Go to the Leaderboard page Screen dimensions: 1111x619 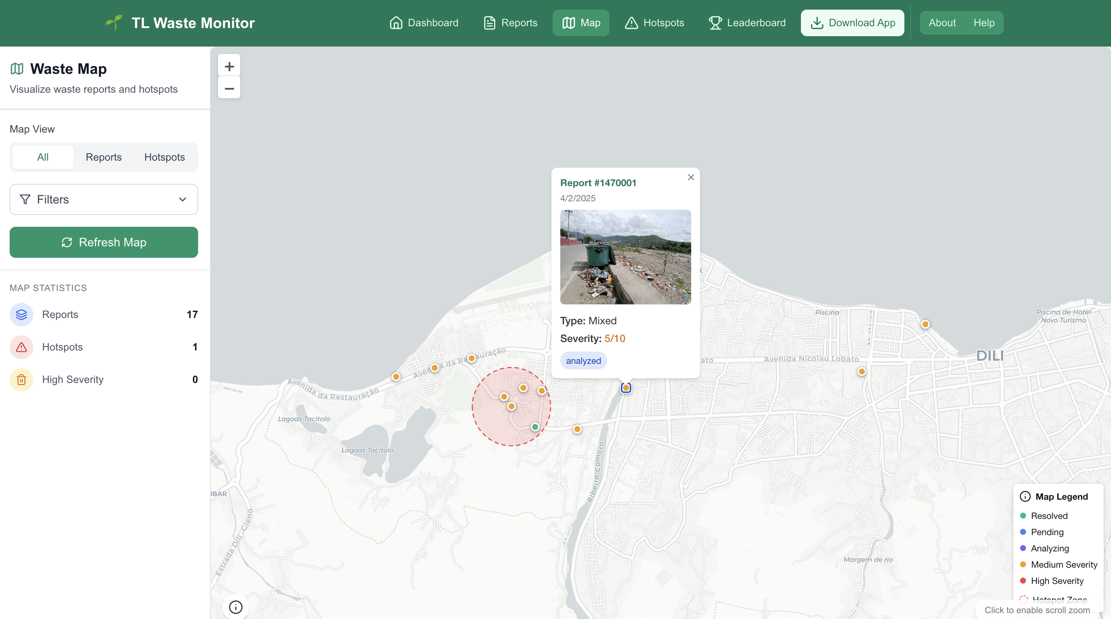click(747, 23)
